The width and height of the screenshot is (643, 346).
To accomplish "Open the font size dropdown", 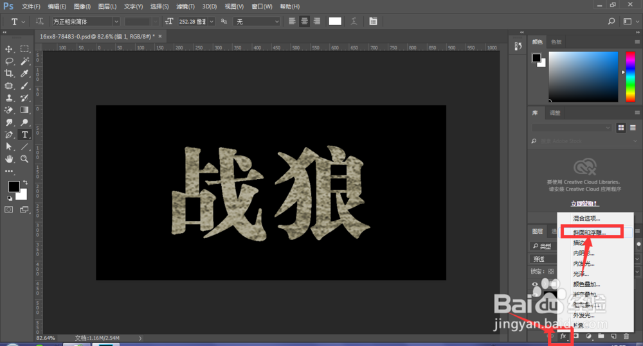I will tap(212, 21).
